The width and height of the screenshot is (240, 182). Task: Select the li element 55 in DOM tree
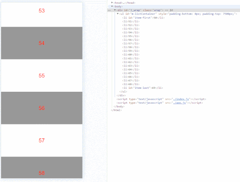[131, 36]
